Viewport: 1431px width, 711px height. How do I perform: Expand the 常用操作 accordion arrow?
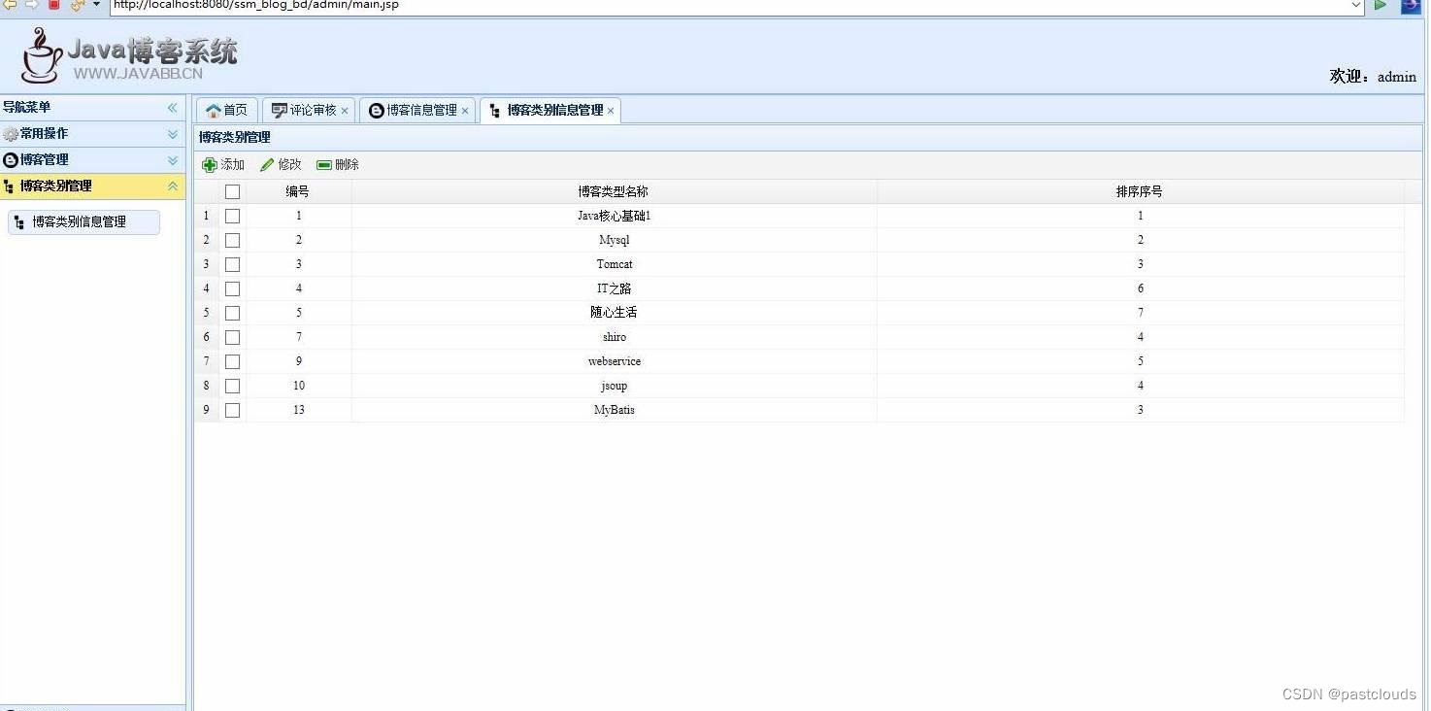point(173,134)
